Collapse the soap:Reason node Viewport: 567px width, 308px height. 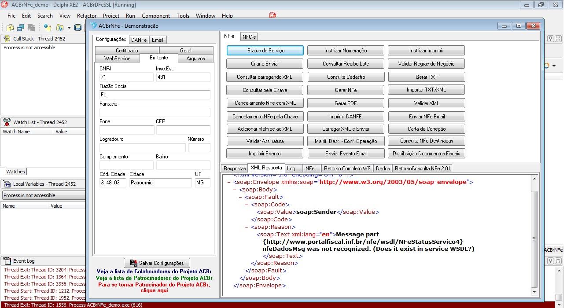point(247,227)
